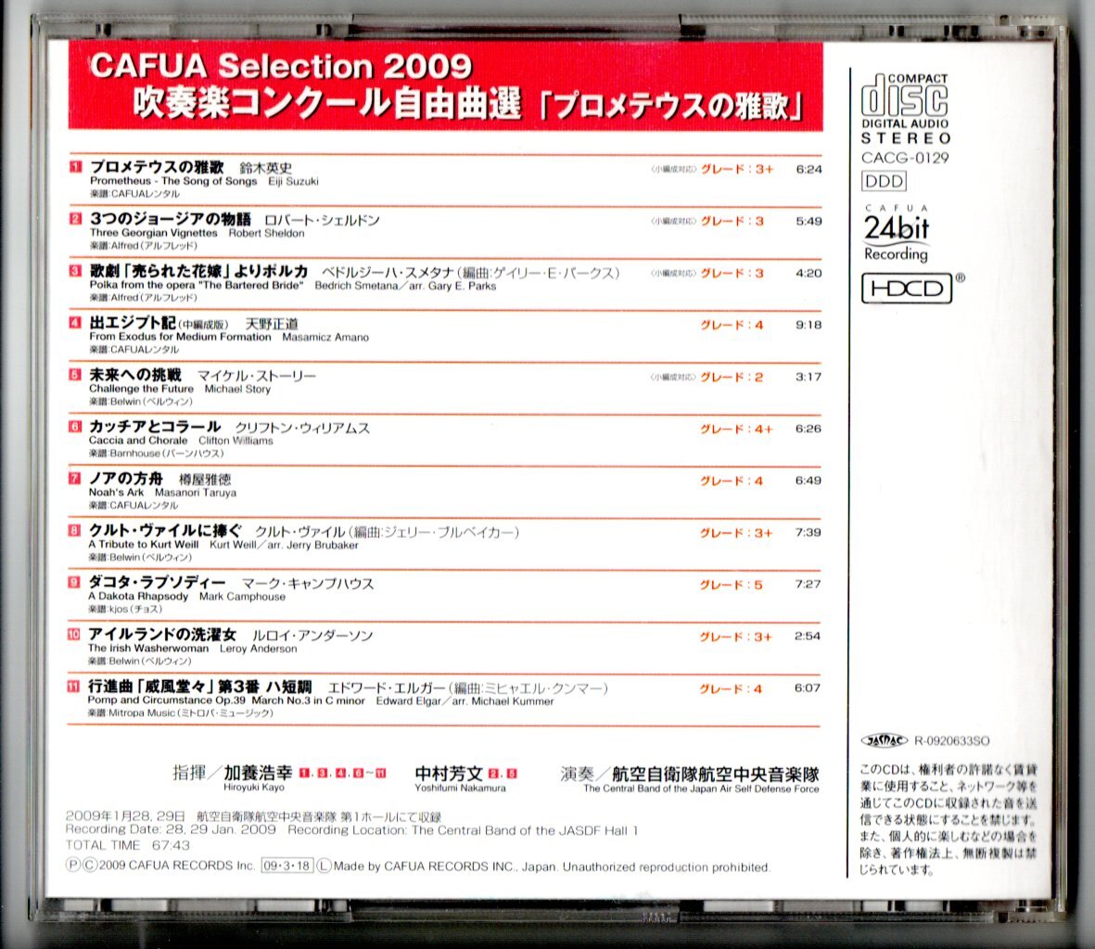The height and width of the screenshot is (949, 1095).
Task: Click 'Prometheus - The Song of Songs' title
Action: (x=173, y=181)
